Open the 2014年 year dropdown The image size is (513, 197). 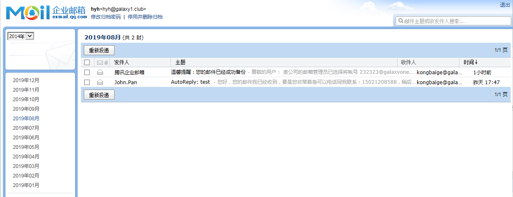click(x=21, y=36)
